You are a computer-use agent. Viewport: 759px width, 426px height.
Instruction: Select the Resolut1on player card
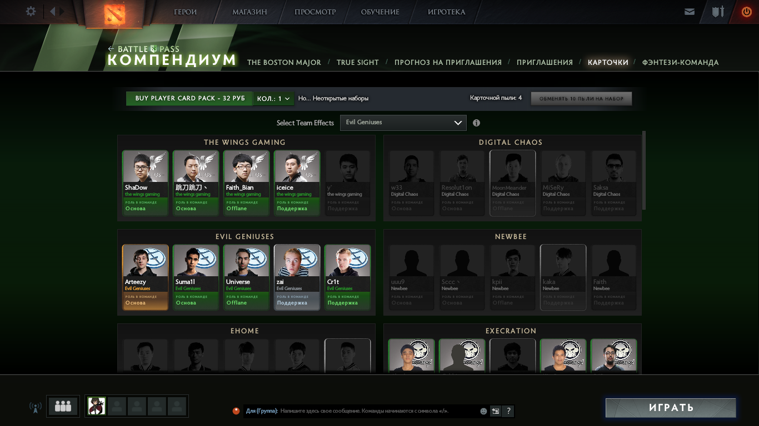[462, 183]
